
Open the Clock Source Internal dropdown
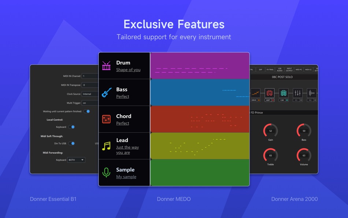point(90,94)
